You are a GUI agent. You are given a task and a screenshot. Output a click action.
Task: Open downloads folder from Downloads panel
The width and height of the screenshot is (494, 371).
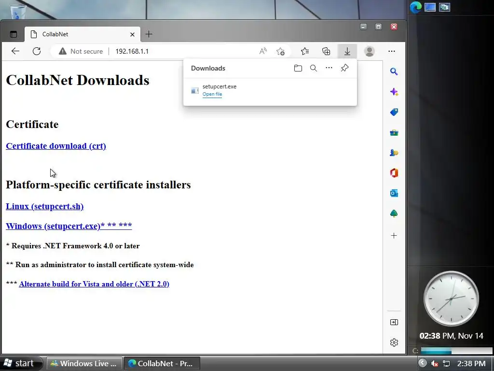tap(298, 68)
